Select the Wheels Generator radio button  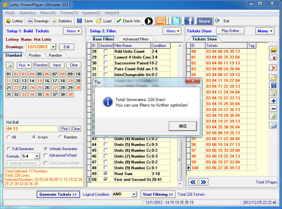pos(46,149)
